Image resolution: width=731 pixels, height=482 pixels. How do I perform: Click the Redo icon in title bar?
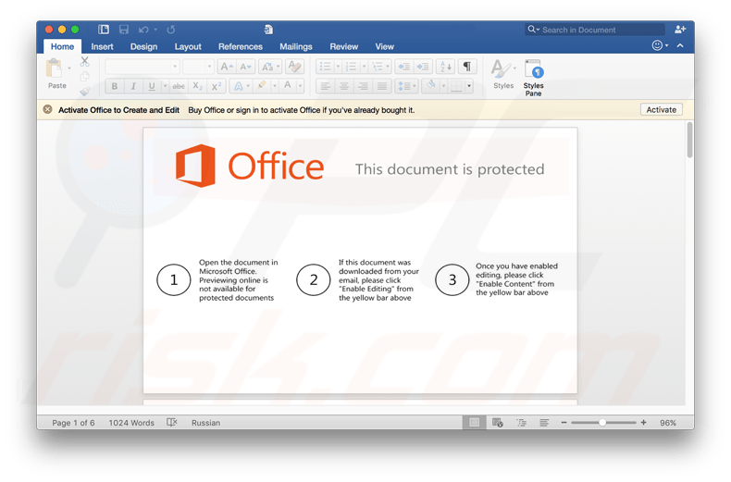click(x=171, y=30)
